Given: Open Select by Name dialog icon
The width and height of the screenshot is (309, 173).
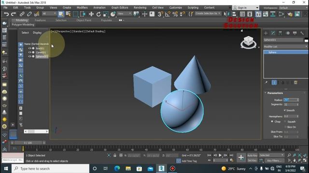Looking at the screenshot, I should point(68,14).
